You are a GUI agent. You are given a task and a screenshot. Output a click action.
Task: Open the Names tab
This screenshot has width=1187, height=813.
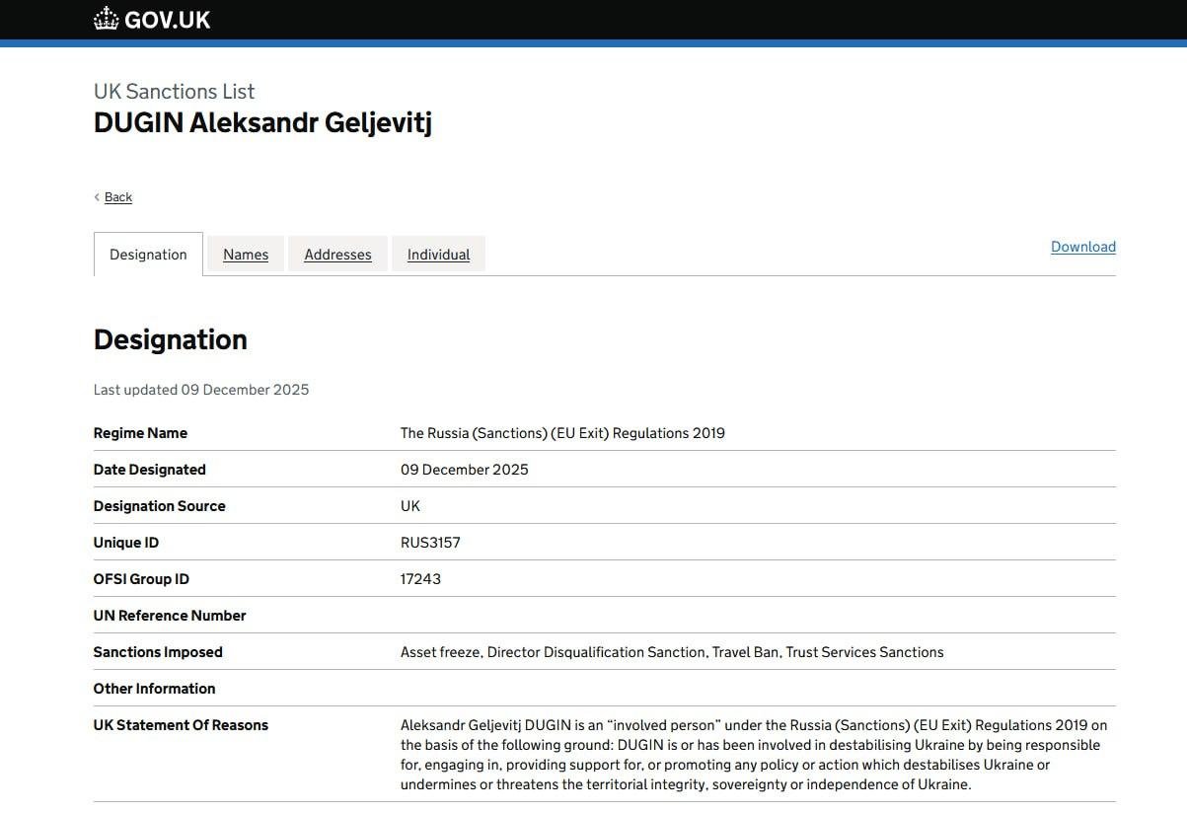(x=246, y=255)
